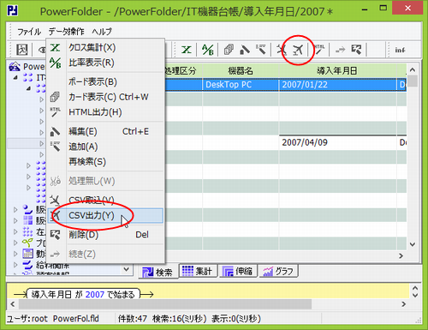The width and height of the screenshot is (428, 330).
Task: Click condition panel scroll left arrow
Action: click(x=12, y=304)
